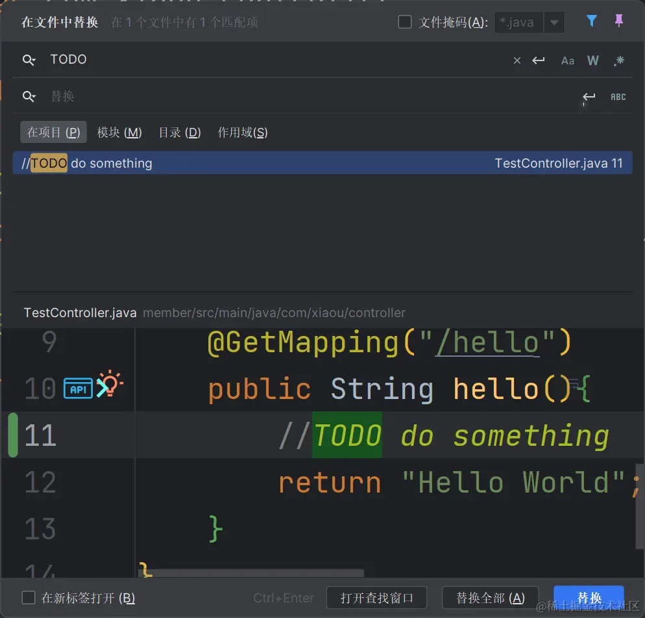Click the "Hello World" string in code
The image size is (645, 618).
tap(513, 482)
